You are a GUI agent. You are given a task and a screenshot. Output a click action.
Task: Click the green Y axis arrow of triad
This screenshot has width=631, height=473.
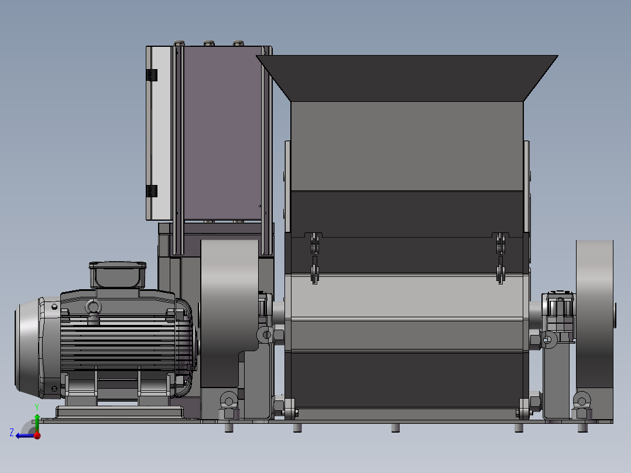pyautogui.click(x=37, y=422)
